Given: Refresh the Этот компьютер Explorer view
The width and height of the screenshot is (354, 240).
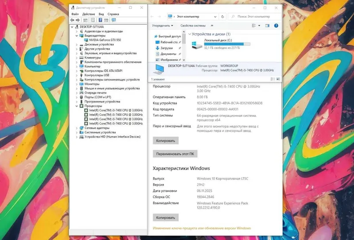Looking at the screenshot, I should 223,16.
